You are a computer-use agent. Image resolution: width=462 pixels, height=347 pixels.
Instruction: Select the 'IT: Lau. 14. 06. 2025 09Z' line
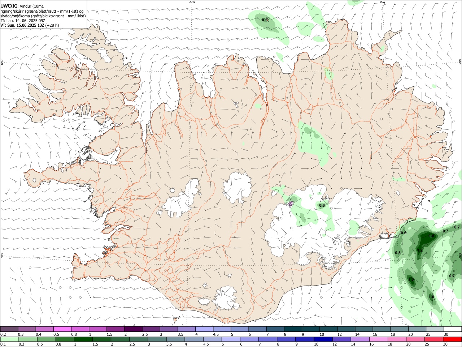pyautogui.click(x=23, y=21)
